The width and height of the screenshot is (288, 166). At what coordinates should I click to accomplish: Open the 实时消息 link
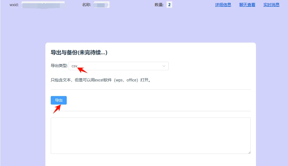click(x=271, y=5)
